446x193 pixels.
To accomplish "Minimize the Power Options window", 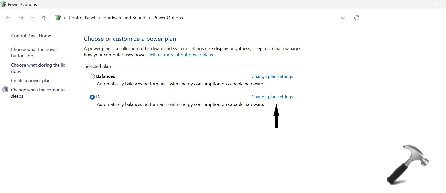I will (x=436, y=4).
